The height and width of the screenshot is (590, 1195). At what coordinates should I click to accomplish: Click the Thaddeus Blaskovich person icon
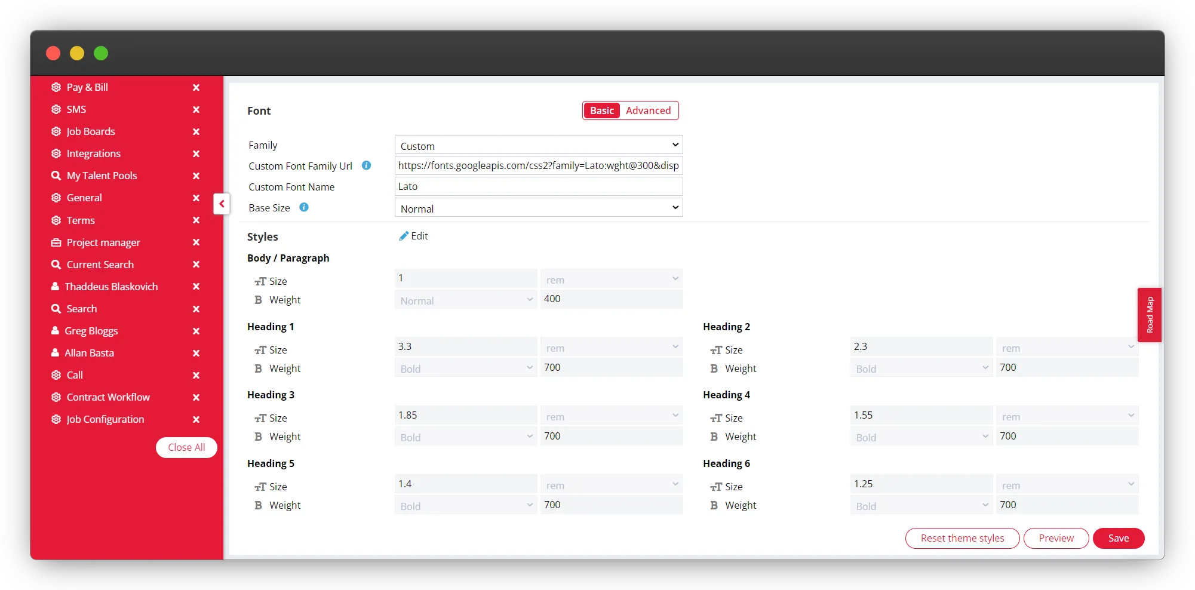[x=55, y=287]
